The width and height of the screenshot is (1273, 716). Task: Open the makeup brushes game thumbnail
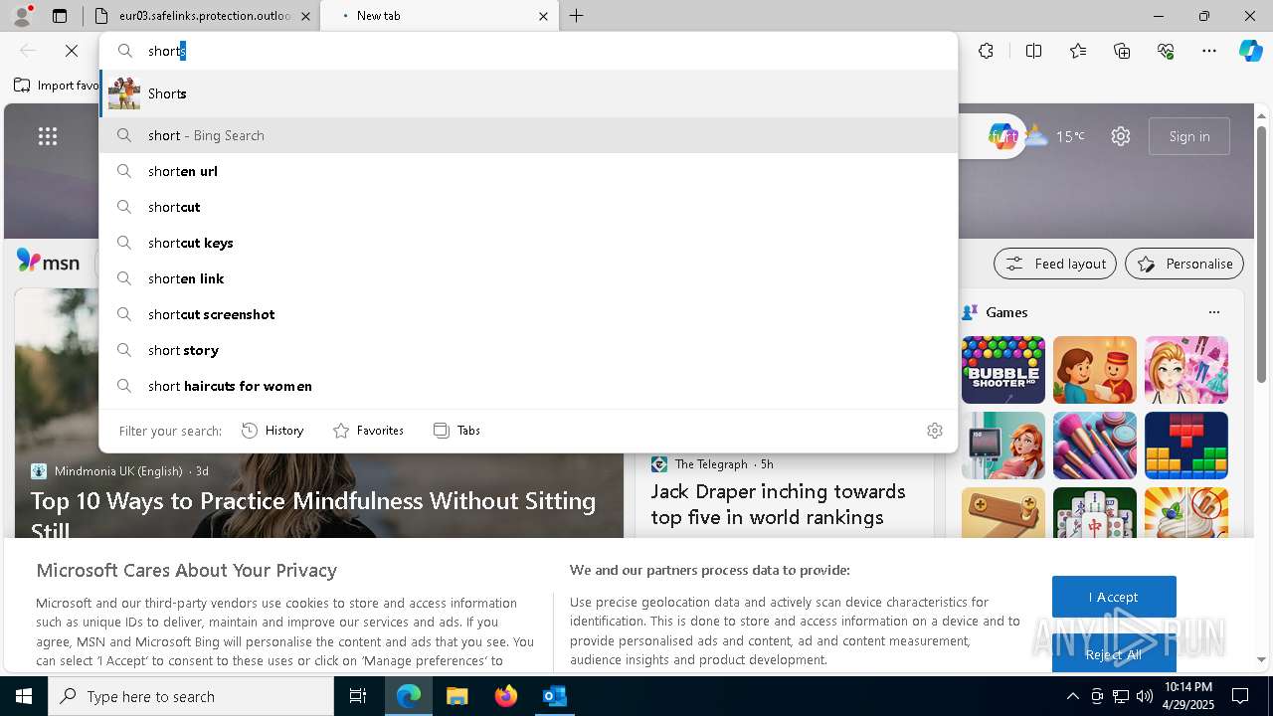1095,446
